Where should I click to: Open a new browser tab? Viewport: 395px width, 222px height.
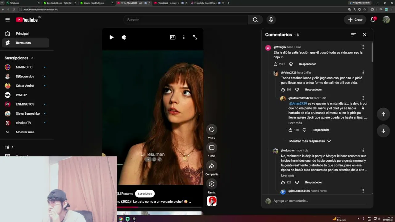[x=228, y=3]
